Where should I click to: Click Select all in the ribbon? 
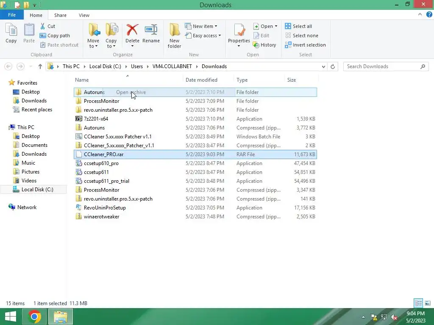coord(298,26)
